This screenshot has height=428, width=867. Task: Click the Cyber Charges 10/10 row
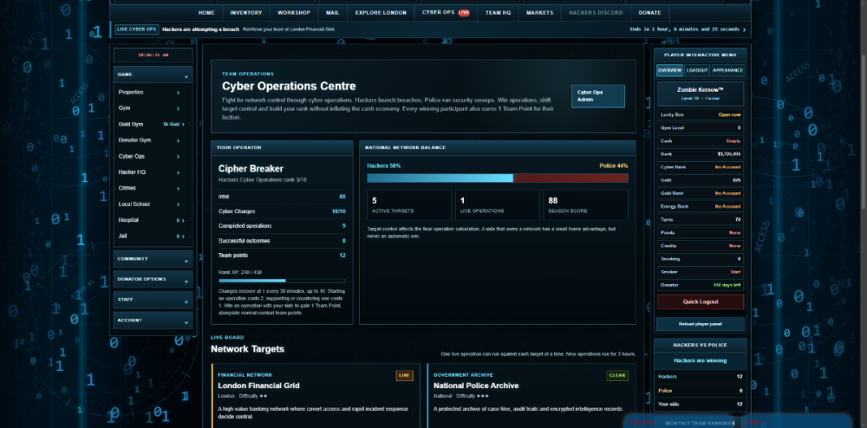(282, 211)
